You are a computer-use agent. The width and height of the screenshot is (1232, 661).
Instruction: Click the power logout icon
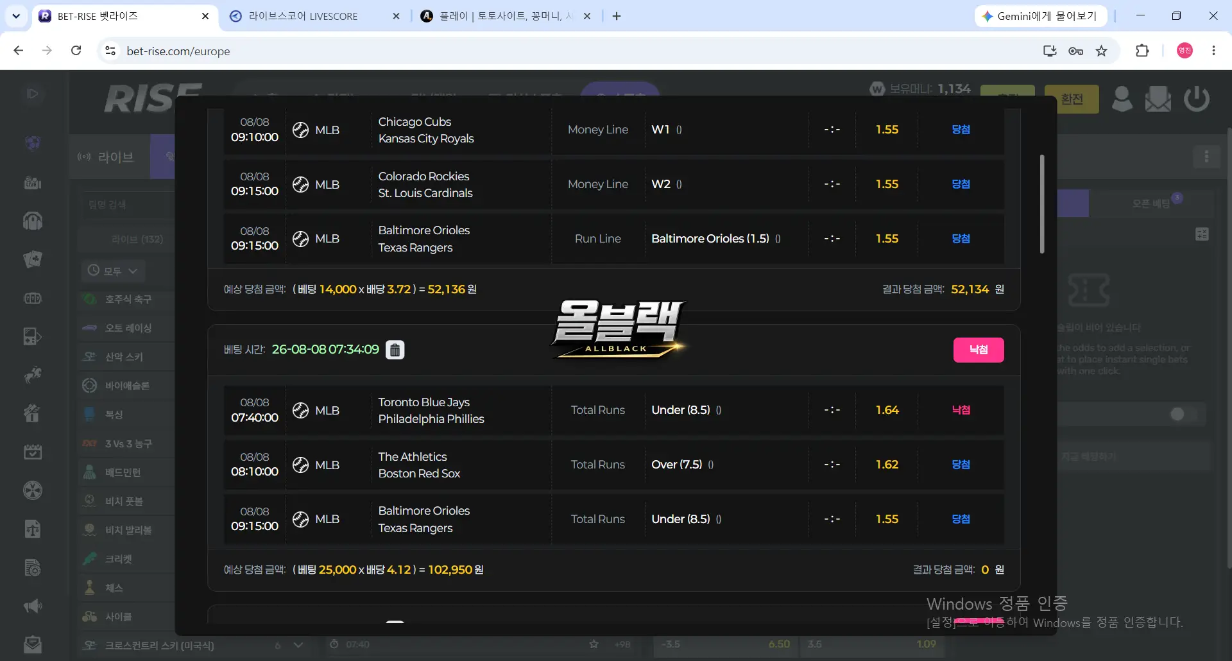pyautogui.click(x=1197, y=99)
